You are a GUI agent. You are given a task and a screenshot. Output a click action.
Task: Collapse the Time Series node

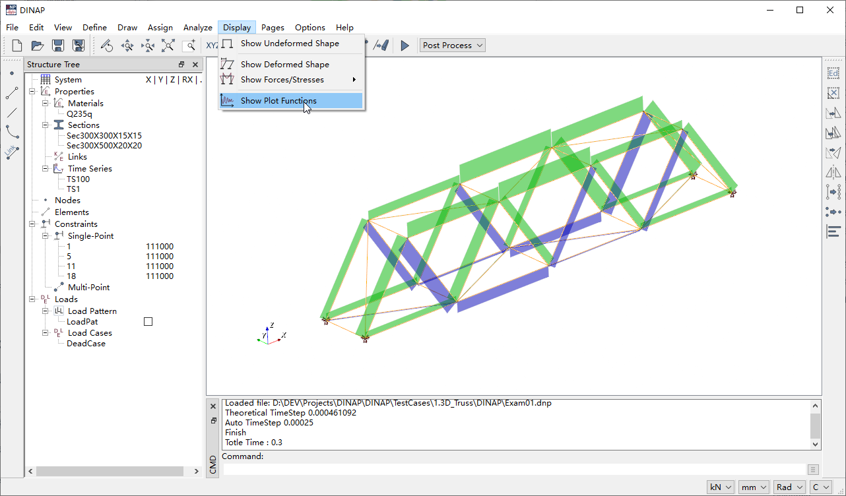(x=46, y=169)
